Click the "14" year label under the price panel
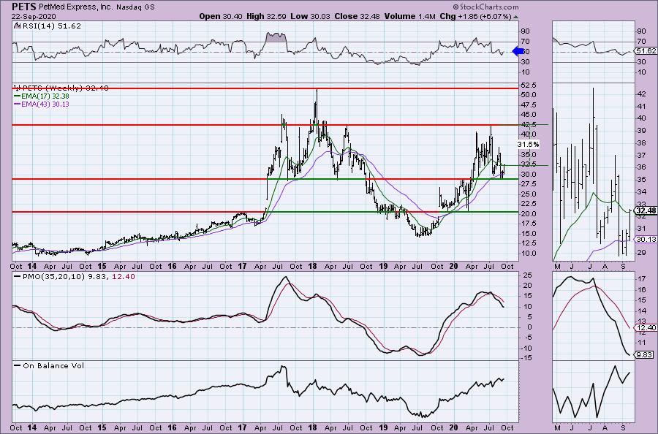Image resolution: width=658 pixels, height=434 pixels. tap(31, 266)
